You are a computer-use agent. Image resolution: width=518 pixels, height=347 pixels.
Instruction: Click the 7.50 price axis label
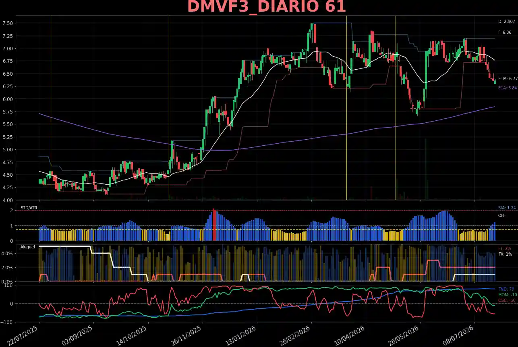point(8,23)
